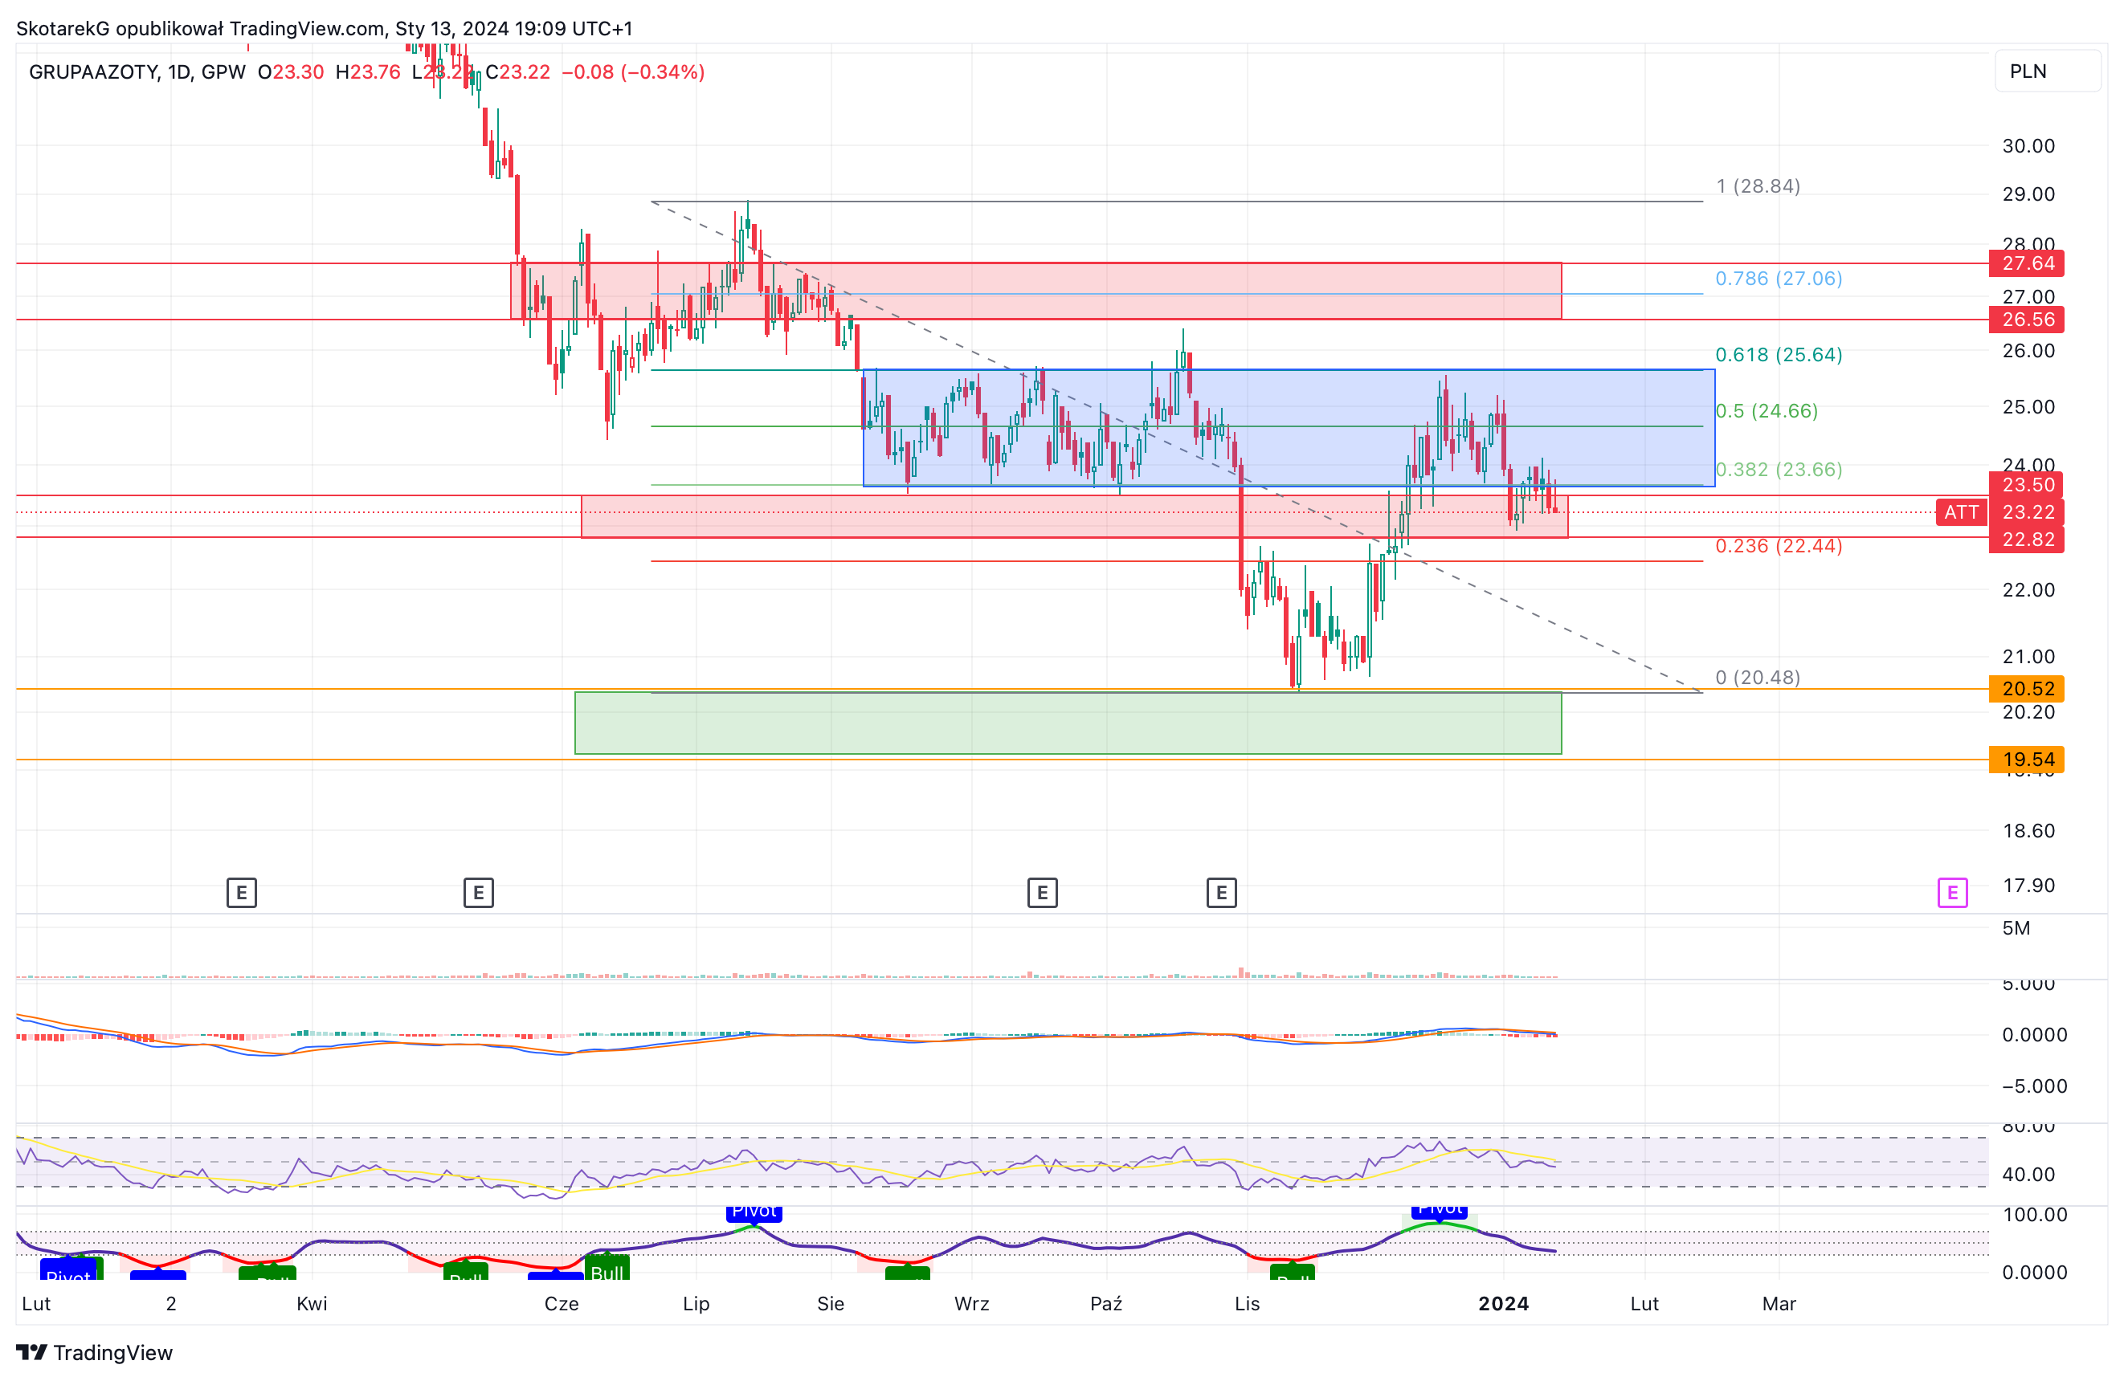Click the 40.00 RSI scale label

click(2028, 1174)
